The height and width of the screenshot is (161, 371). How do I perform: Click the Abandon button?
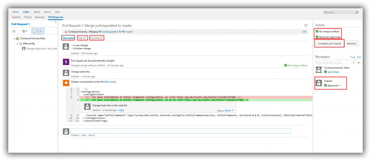pos(351,43)
